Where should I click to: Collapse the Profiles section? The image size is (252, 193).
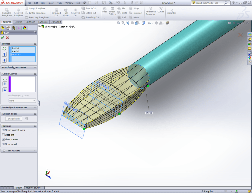(35, 44)
